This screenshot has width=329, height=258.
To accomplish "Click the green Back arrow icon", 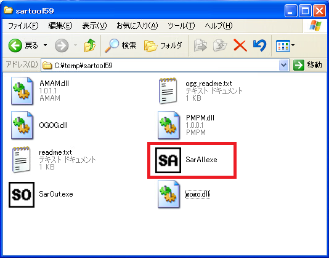I will click(15, 45).
